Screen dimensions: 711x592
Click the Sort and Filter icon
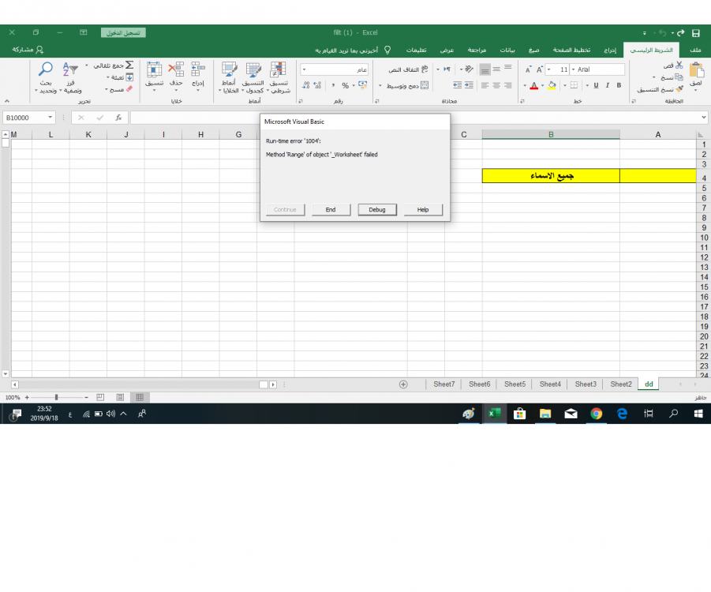click(x=70, y=70)
